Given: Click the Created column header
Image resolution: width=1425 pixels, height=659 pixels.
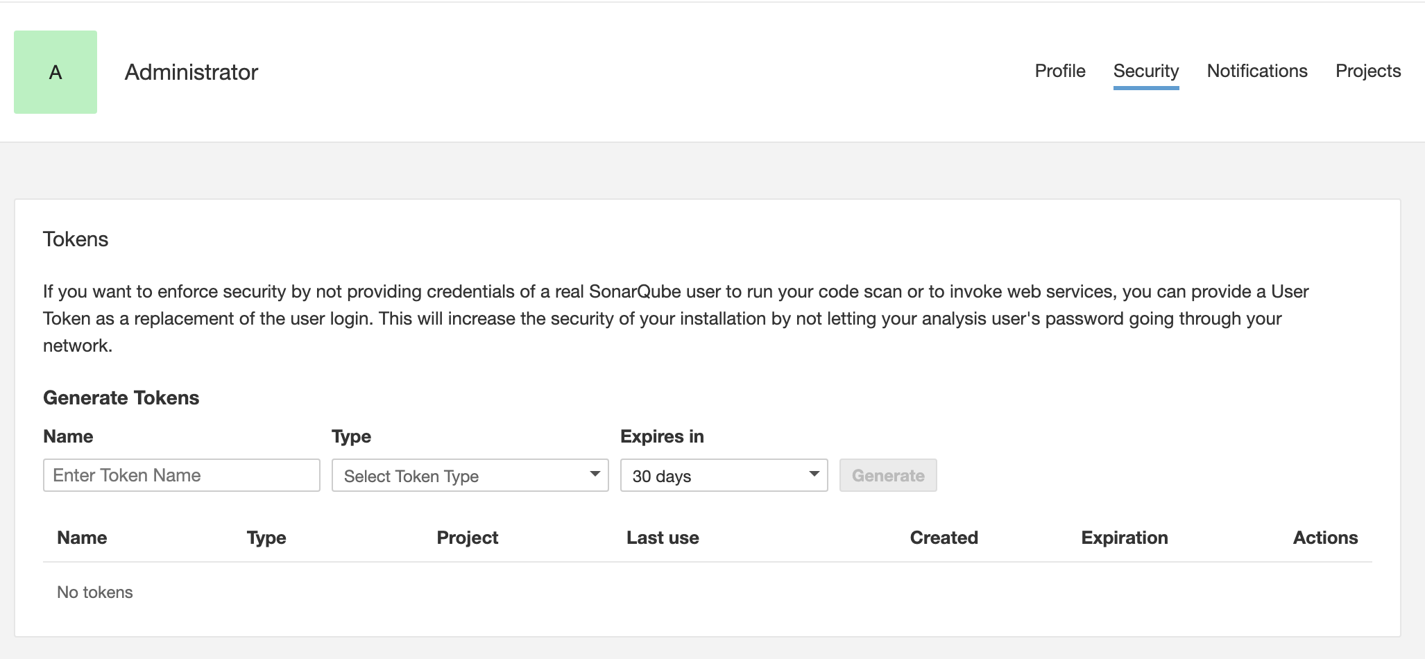Looking at the screenshot, I should [944, 538].
